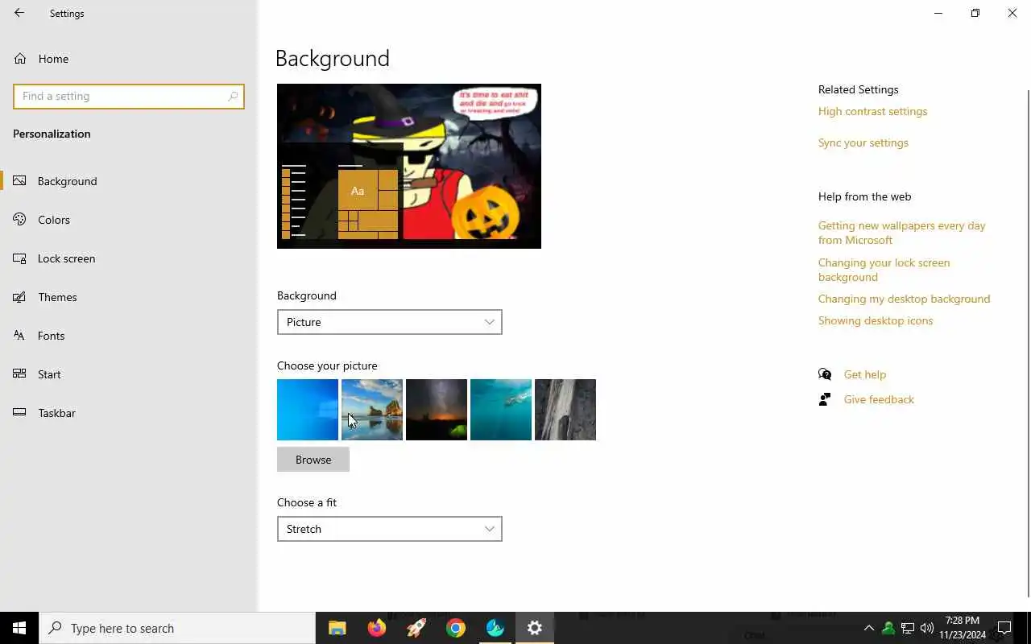Expand the Background type dropdown showing Picture
This screenshot has height=644, width=1031.
pyautogui.click(x=390, y=322)
